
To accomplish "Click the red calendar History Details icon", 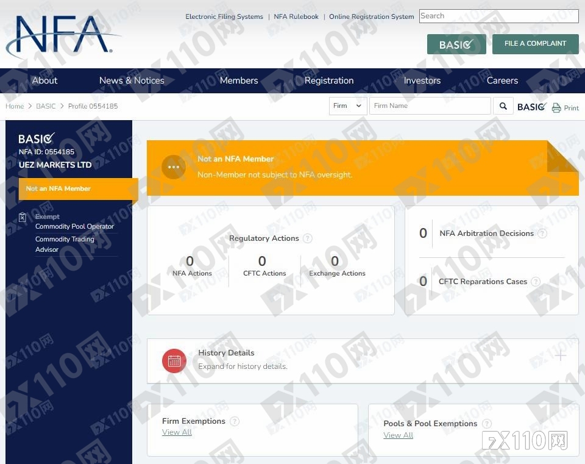I will (x=174, y=360).
